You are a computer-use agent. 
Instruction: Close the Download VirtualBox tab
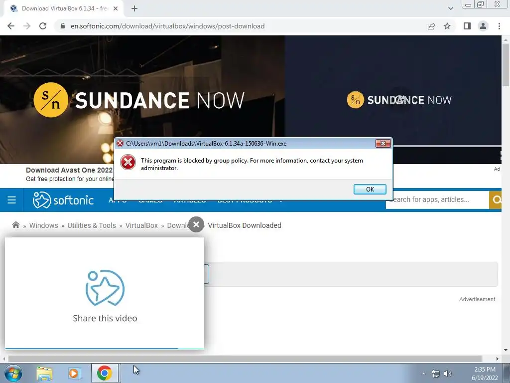pyautogui.click(x=116, y=8)
